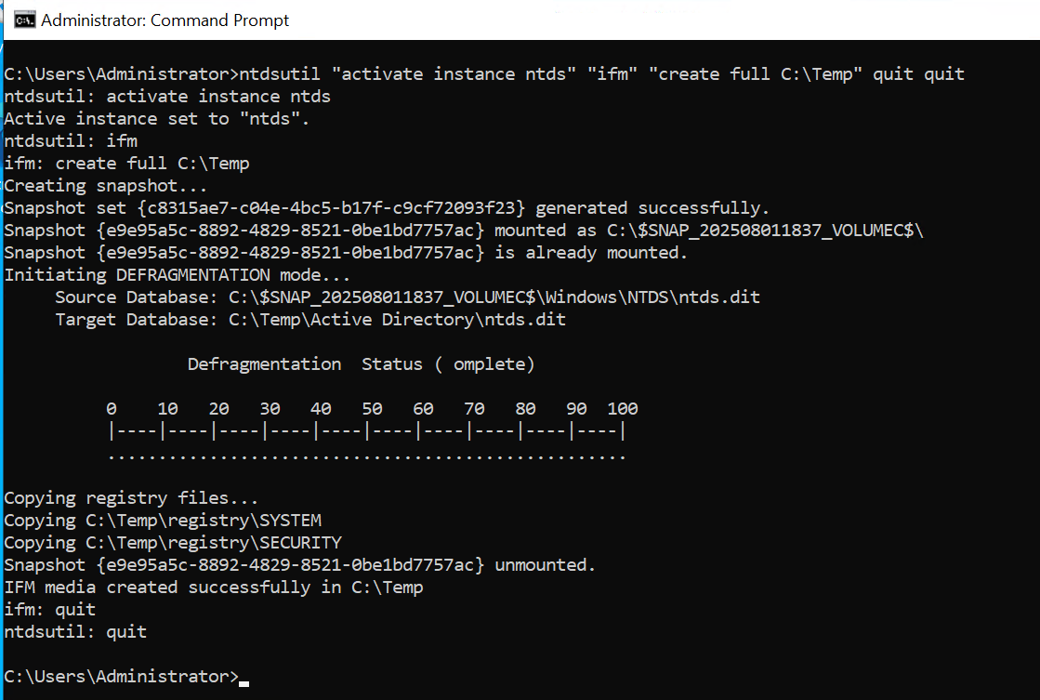Click the dotted defragmentation progress bar
The image size is (1040, 700).
pyautogui.click(x=367, y=456)
